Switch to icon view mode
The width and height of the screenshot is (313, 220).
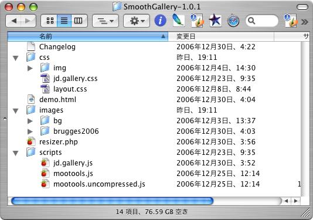[49, 21]
